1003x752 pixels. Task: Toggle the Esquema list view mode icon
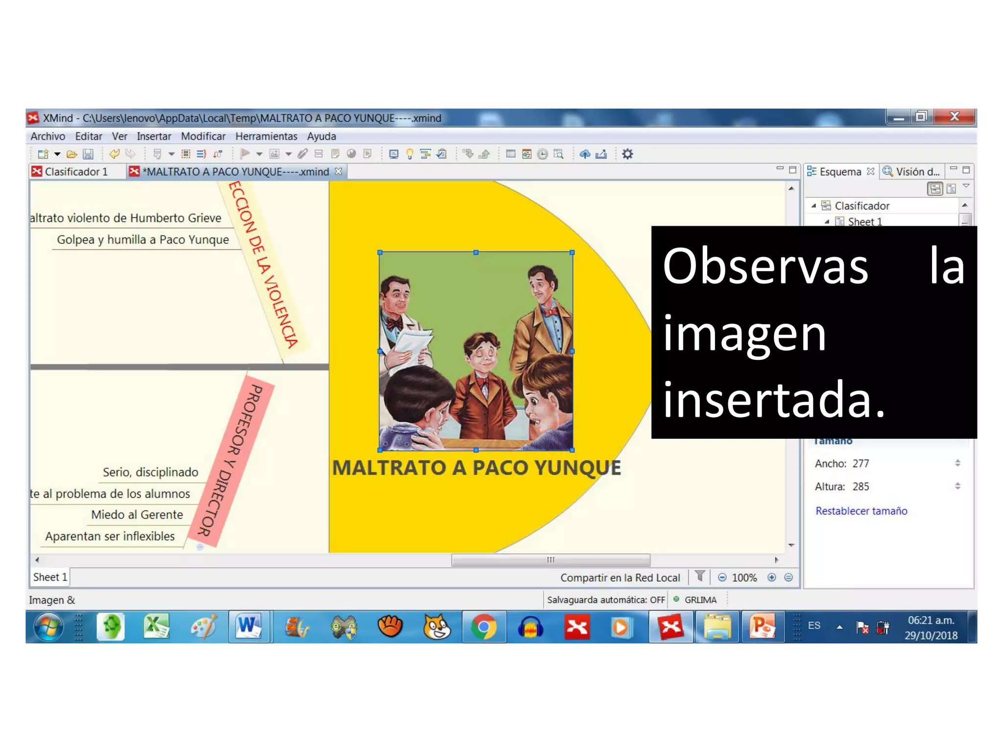[x=951, y=188]
